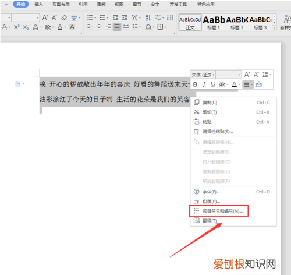The height and width of the screenshot is (275, 291).
Task: Click the clear formatting eraser icon
Action: 64,18
